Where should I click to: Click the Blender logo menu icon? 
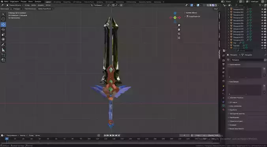(2, 2)
